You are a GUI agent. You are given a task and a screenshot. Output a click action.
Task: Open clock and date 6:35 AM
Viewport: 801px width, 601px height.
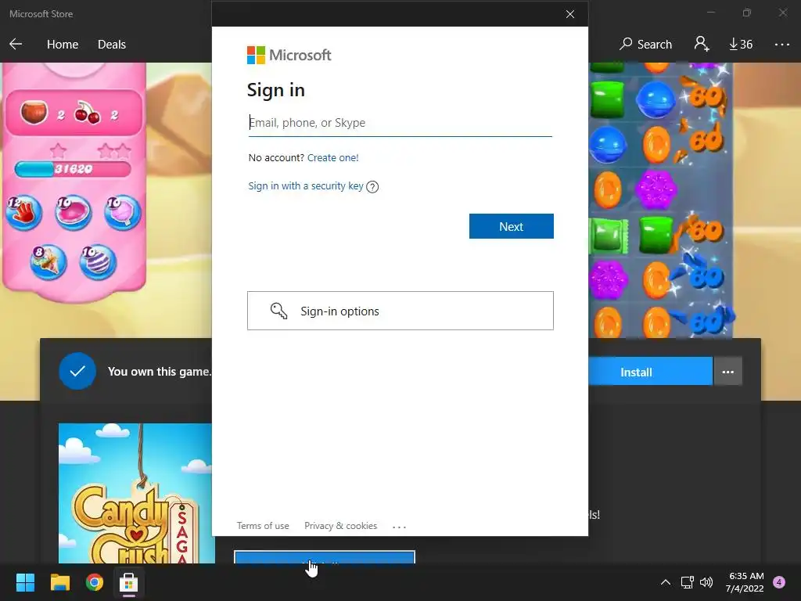pos(745,582)
